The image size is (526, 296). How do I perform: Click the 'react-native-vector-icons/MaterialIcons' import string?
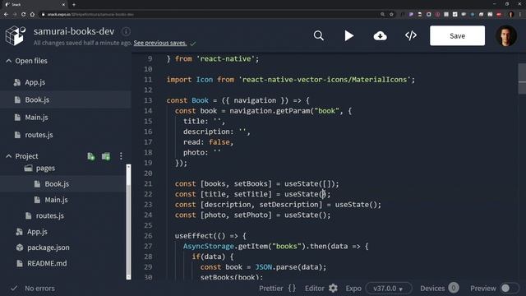click(325, 80)
